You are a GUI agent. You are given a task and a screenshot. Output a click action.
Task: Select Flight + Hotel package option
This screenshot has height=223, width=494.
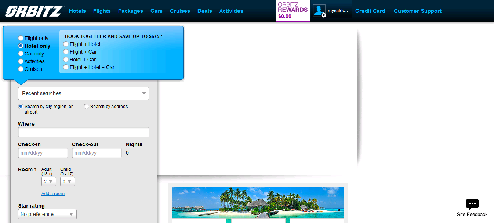(x=66, y=44)
